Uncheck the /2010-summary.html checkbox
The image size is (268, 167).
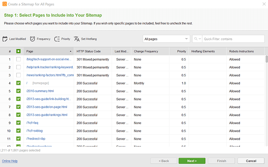click(x=18, y=91)
